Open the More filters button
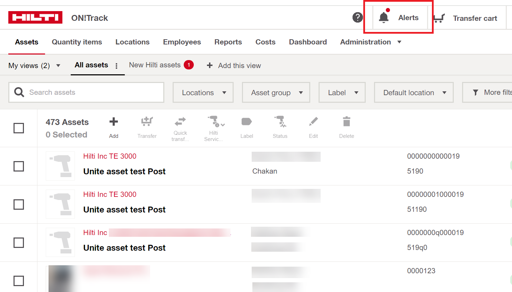 pyautogui.click(x=487, y=92)
